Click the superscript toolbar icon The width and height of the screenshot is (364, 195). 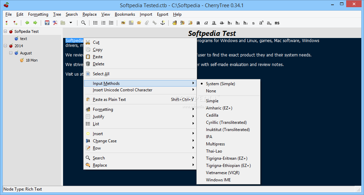261,23
